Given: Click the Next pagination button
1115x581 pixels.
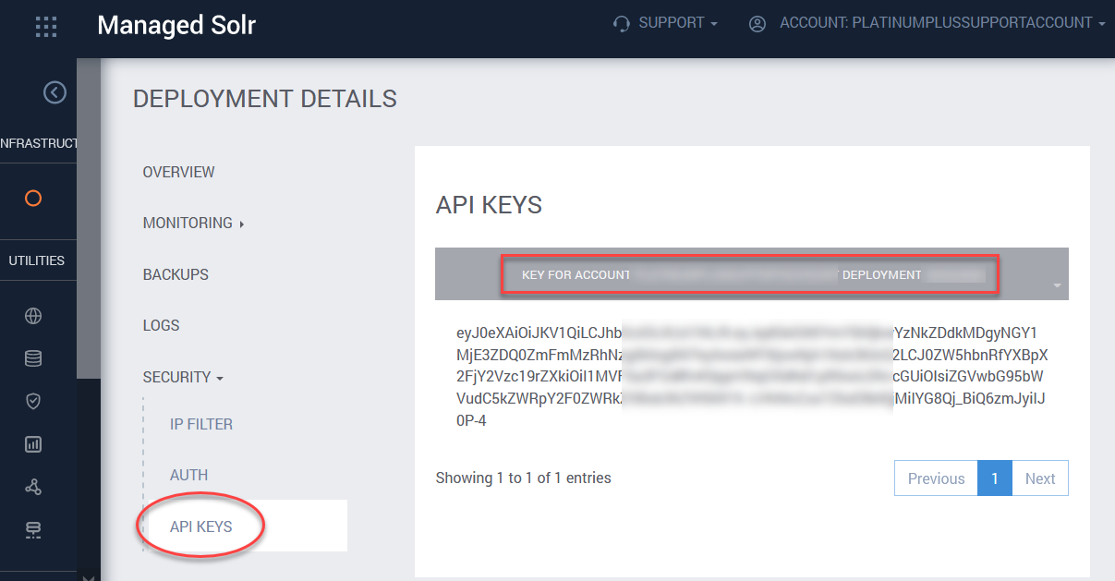Looking at the screenshot, I should coord(1039,478).
